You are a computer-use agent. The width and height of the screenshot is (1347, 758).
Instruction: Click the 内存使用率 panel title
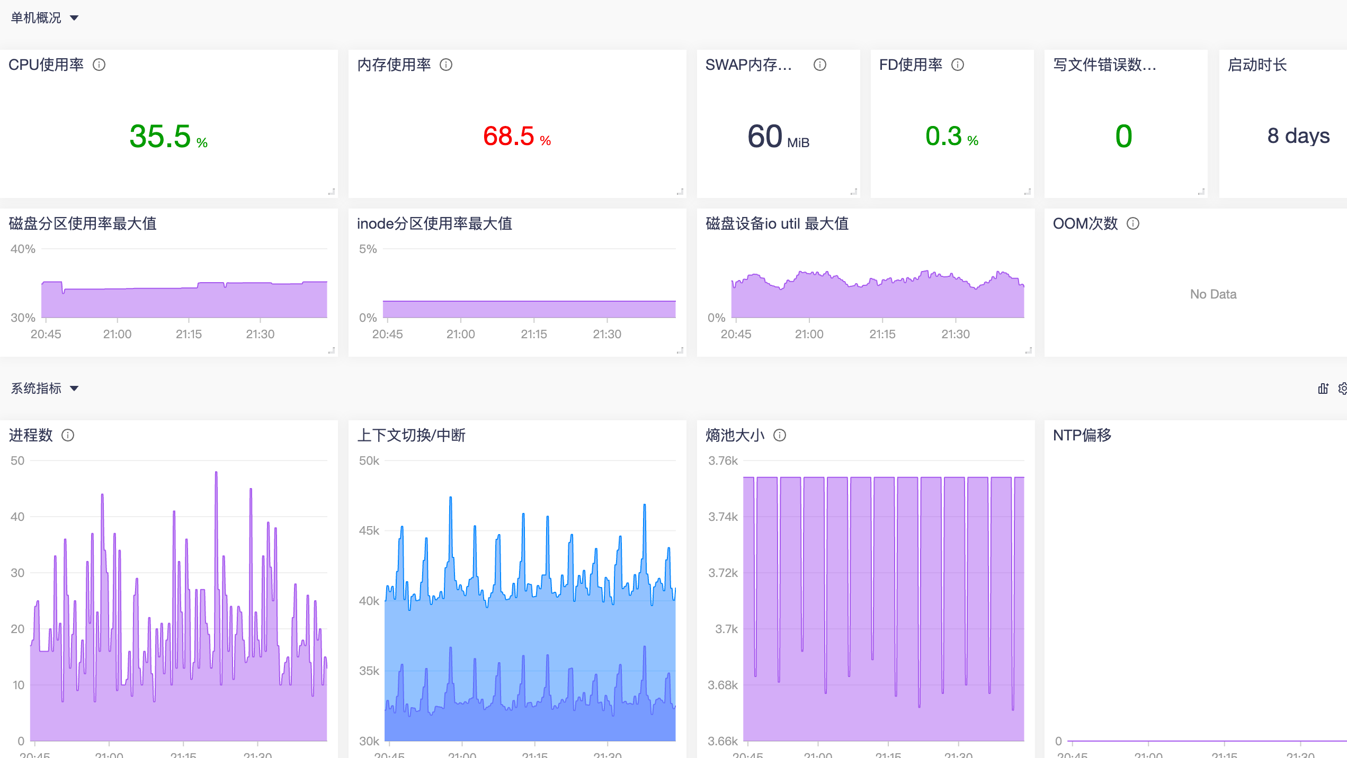[394, 65]
